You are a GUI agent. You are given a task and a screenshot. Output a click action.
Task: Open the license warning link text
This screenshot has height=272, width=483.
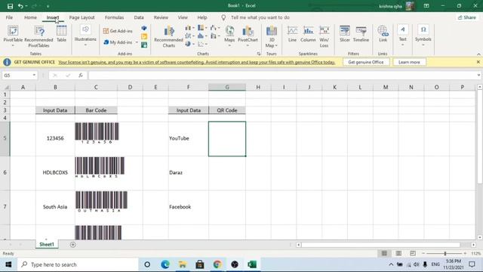(x=196, y=62)
